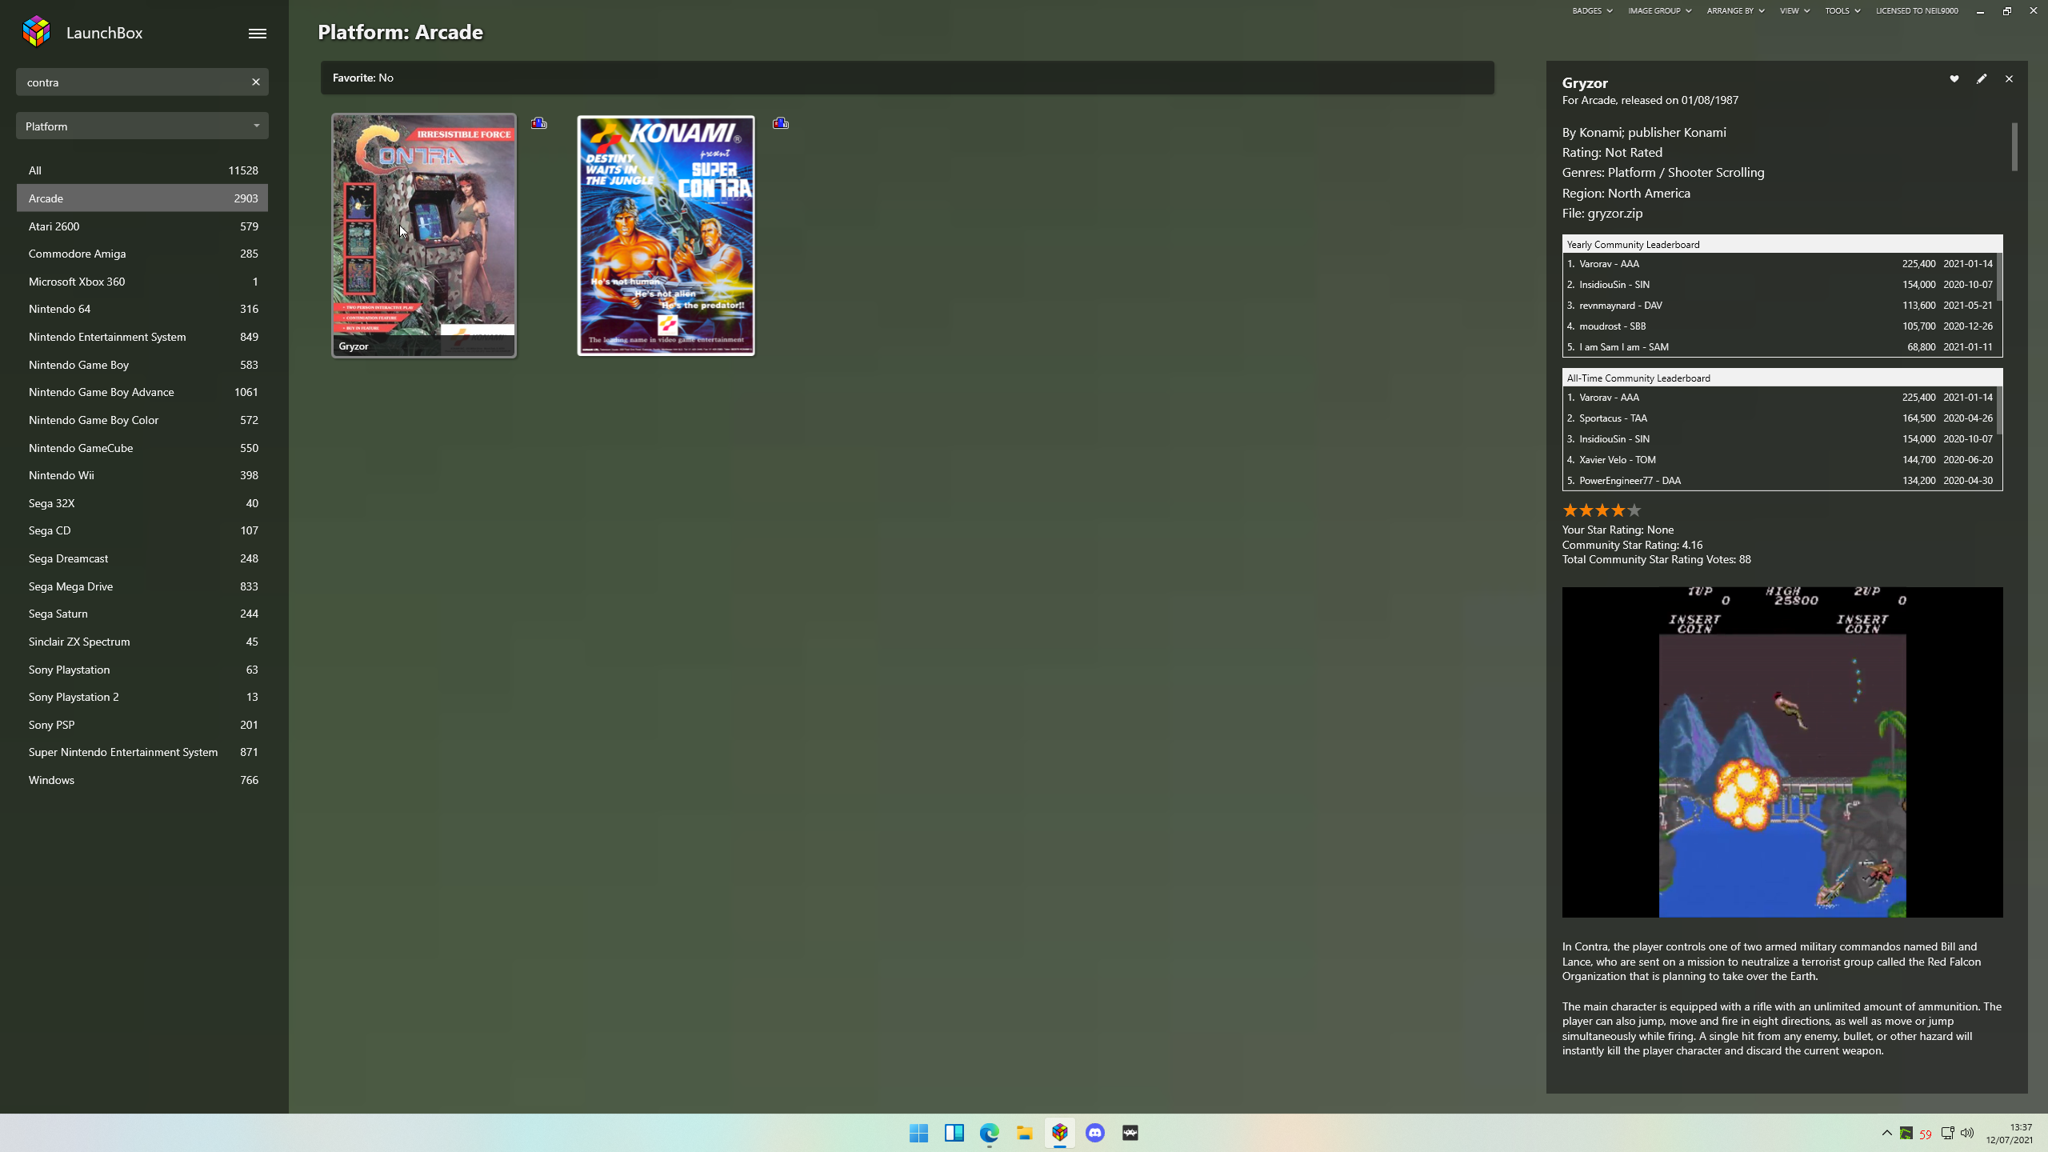Select the Sega Mega Drive platform
The width and height of the screenshot is (2048, 1152).
tap(142, 586)
